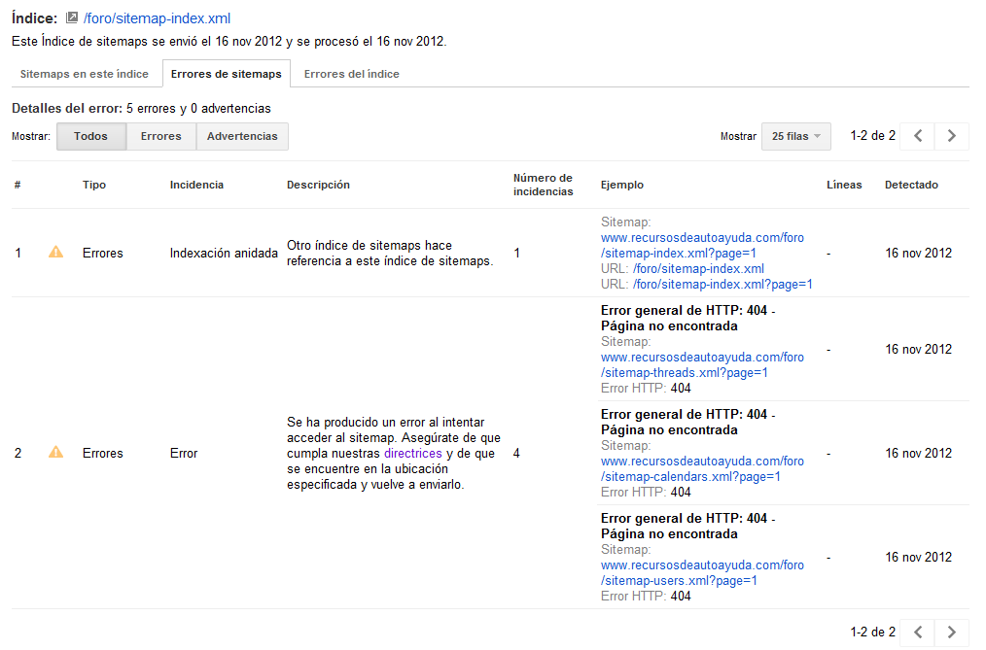Viewport: 986px width, 650px height.
Task: Open the /foro/sitemap-index.xml link in the header
Action: pyautogui.click(x=157, y=17)
